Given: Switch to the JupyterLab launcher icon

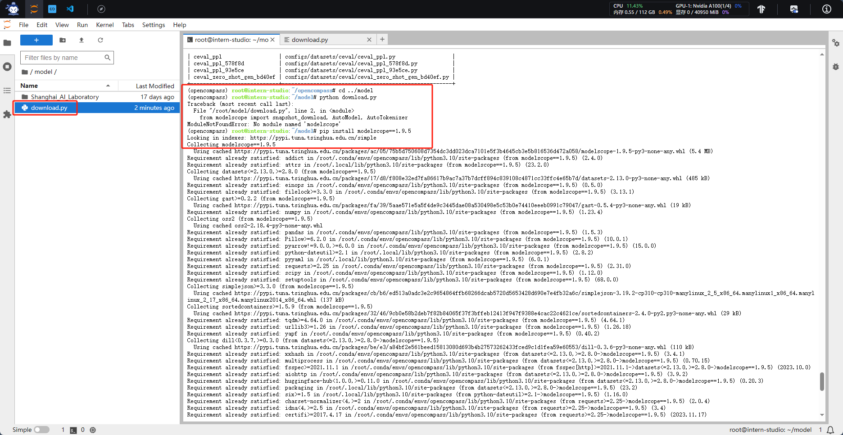Looking at the screenshot, I should [x=34, y=9].
